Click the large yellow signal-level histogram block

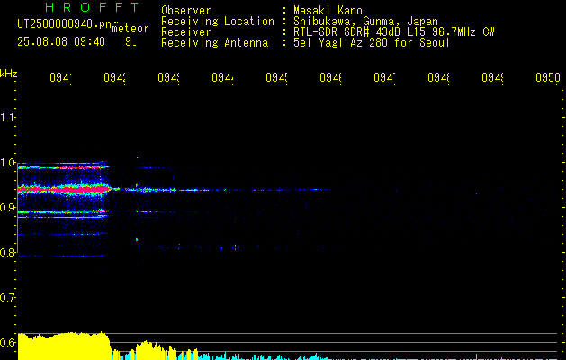tap(64, 346)
